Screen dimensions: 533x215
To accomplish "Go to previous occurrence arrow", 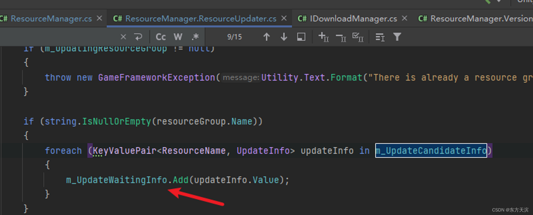I will coord(266,37).
